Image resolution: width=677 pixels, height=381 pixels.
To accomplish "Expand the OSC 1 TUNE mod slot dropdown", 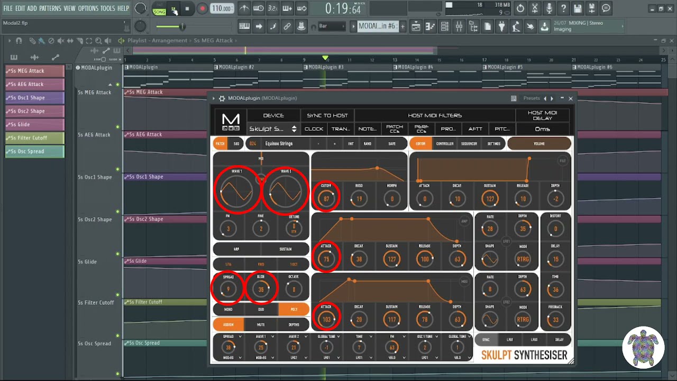I will point(436,337).
